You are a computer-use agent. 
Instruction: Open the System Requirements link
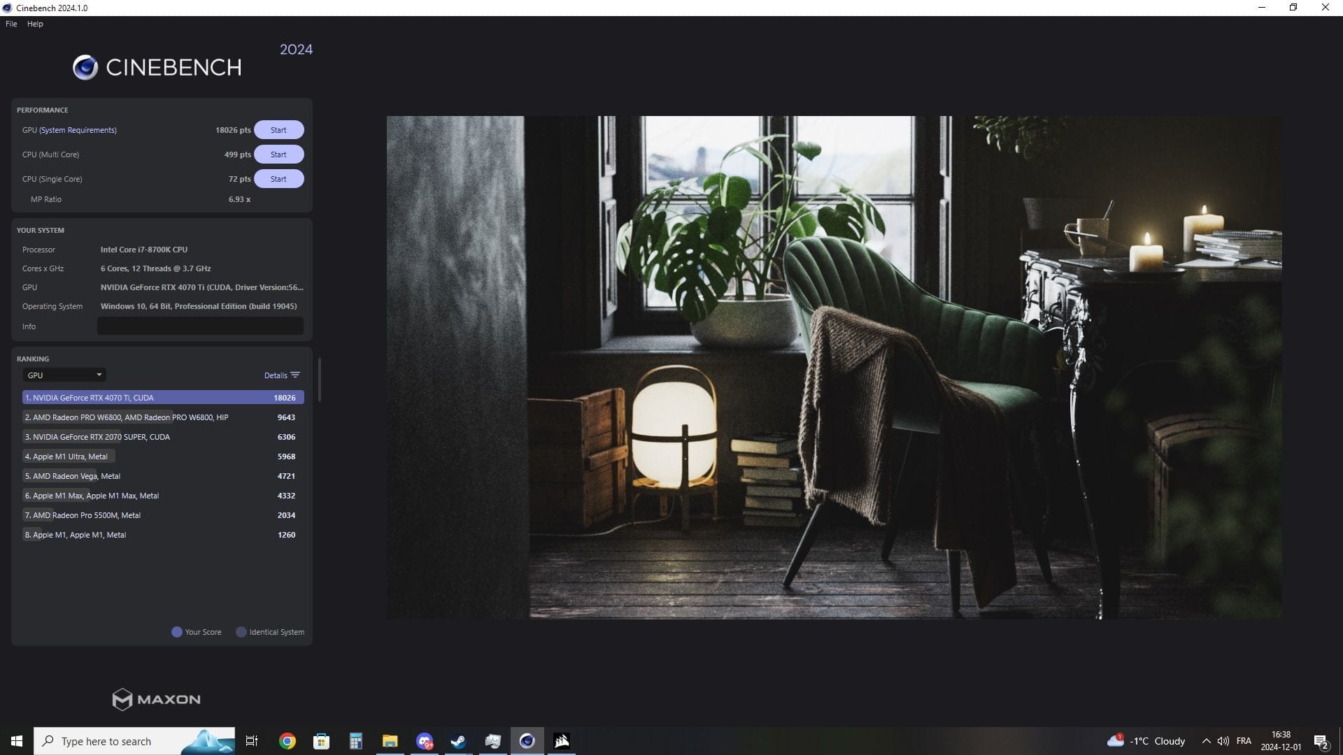pyautogui.click(x=78, y=130)
